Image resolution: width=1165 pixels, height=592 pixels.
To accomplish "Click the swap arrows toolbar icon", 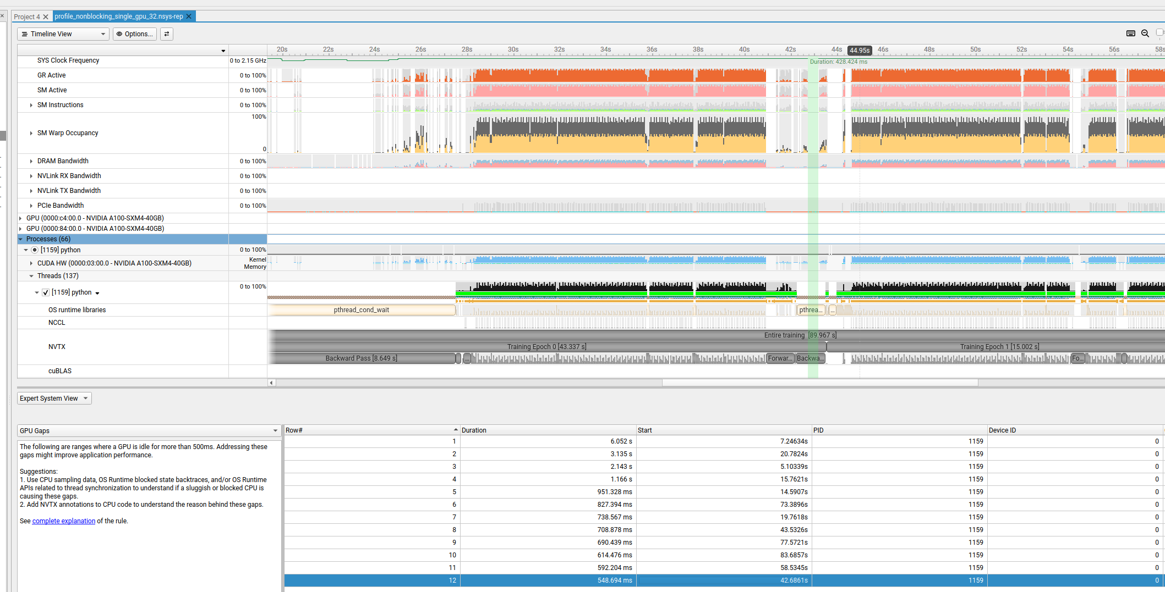I will 167,34.
